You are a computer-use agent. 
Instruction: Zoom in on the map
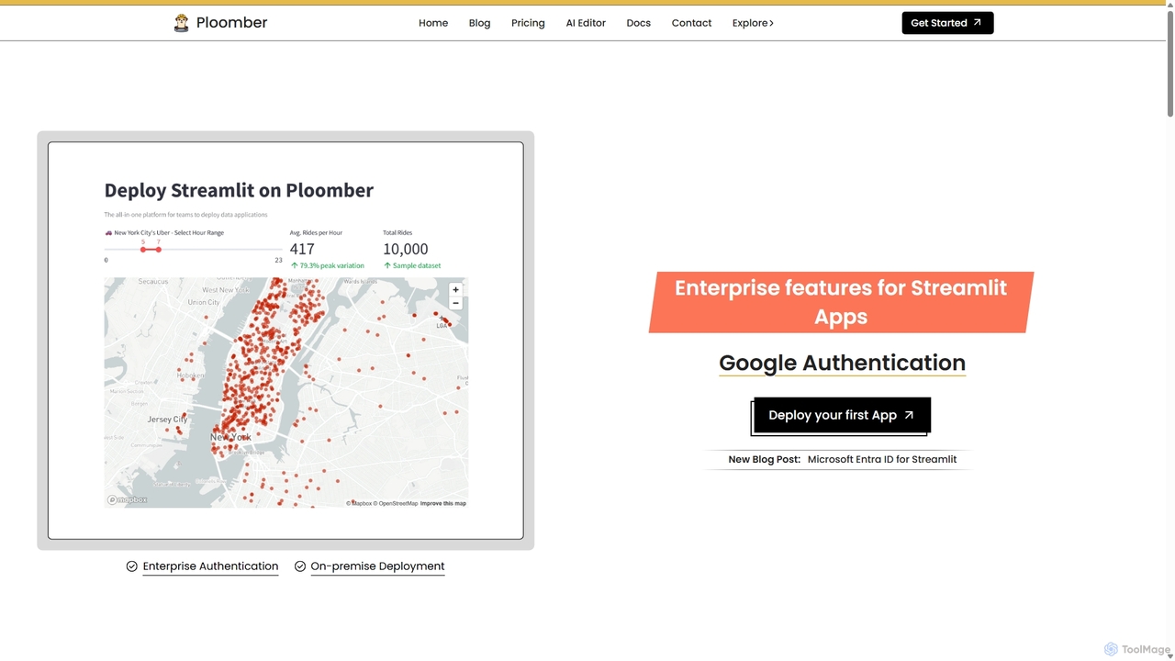coord(455,289)
